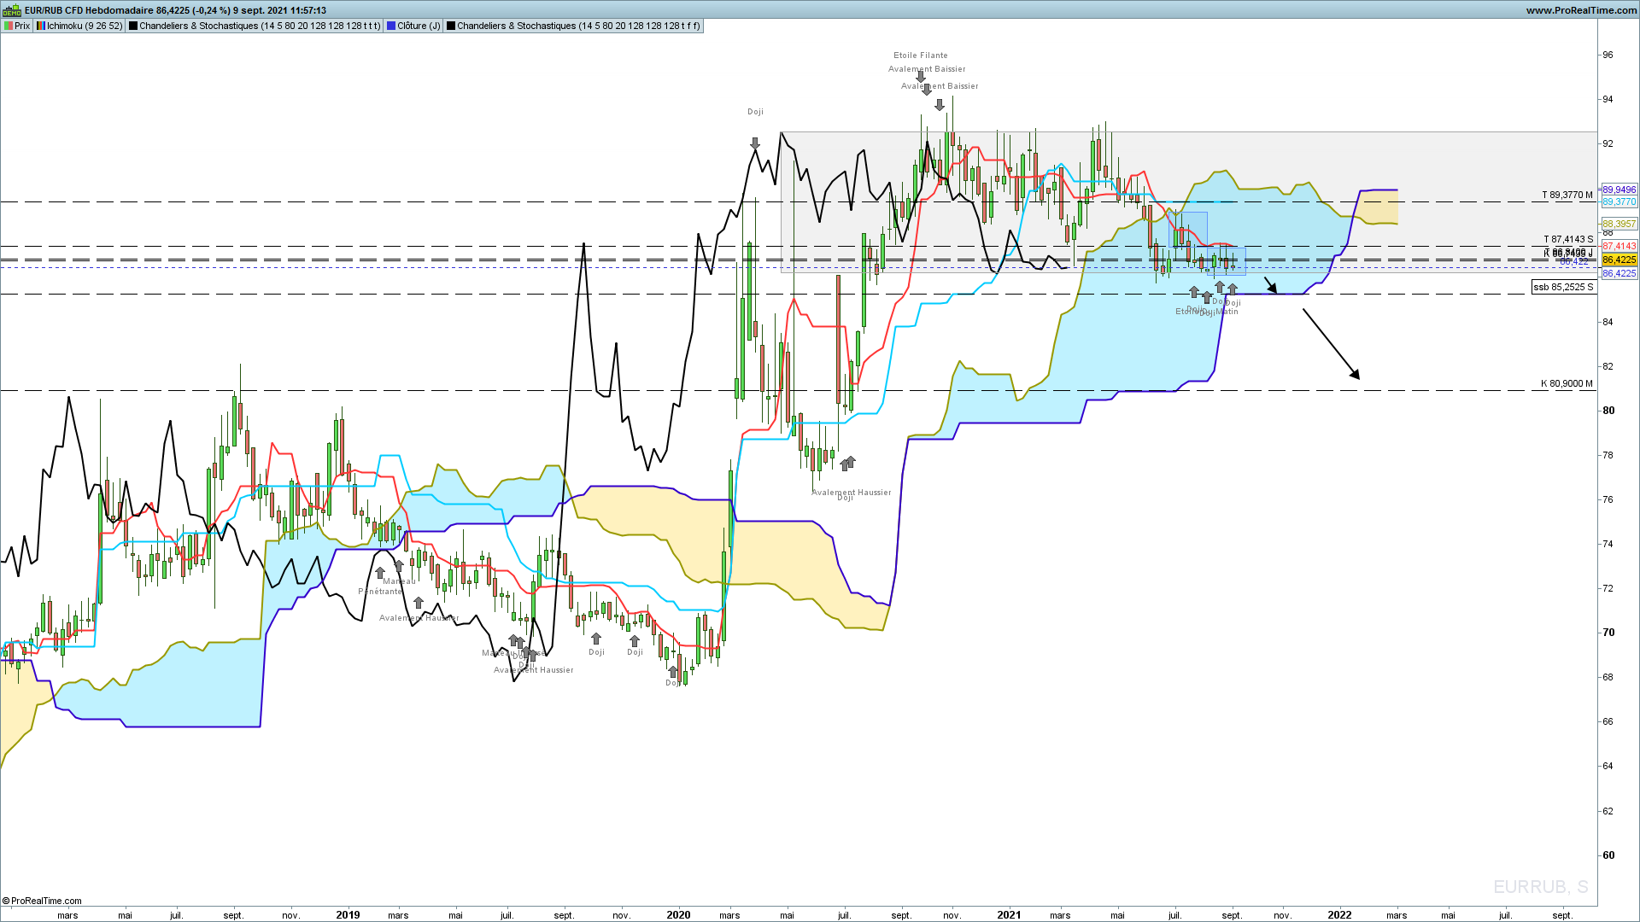Select the Clôture (J) tab

(413, 26)
